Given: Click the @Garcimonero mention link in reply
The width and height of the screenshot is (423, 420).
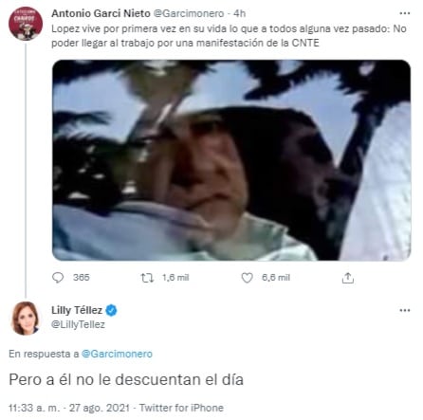Looking at the screenshot, I should (117, 354).
